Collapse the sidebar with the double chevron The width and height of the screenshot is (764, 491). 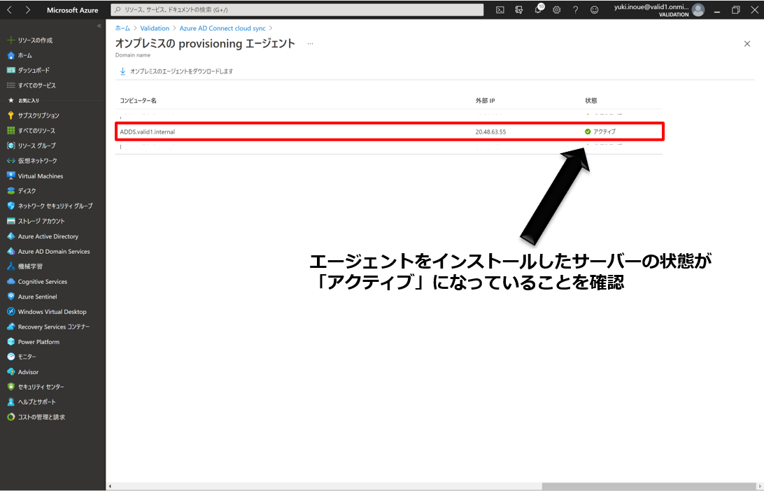click(x=99, y=26)
